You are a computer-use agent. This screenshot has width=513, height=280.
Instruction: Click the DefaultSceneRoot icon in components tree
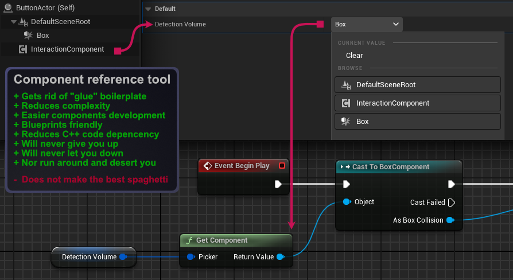(x=24, y=22)
